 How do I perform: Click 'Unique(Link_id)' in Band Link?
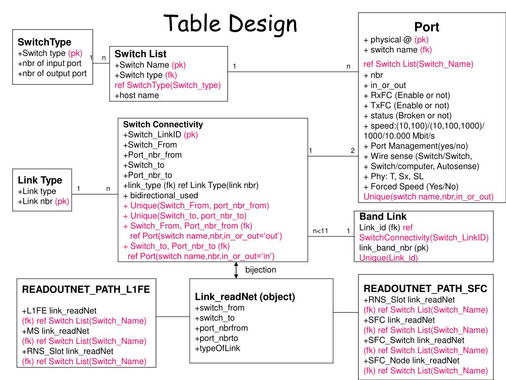(388, 258)
